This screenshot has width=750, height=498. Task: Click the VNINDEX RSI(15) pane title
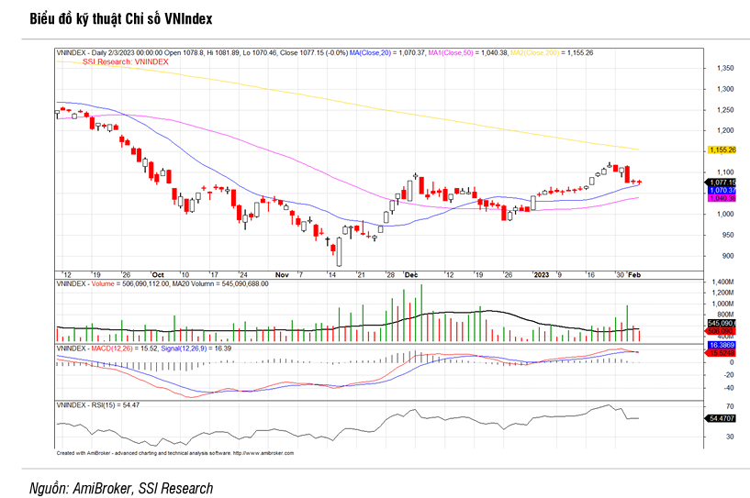tap(96, 404)
